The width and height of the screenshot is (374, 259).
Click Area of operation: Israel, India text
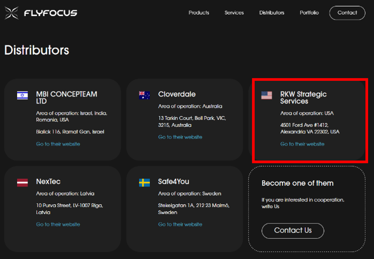pos(72,116)
